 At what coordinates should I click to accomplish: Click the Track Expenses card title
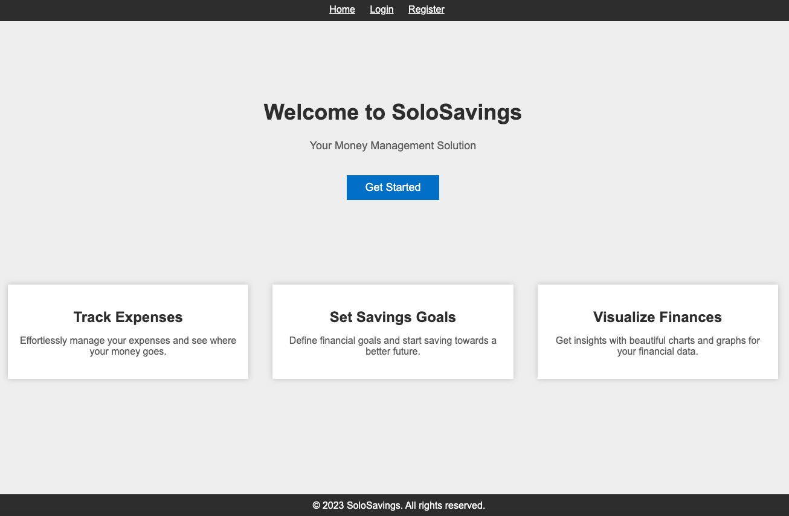coord(128,317)
